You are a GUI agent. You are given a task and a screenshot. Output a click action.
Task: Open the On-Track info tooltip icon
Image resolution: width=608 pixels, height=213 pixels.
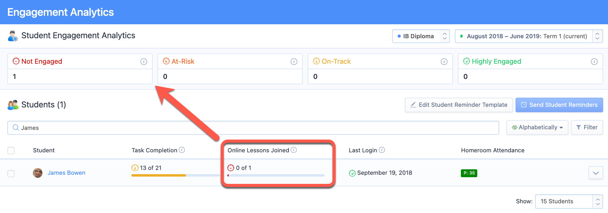(444, 62)
